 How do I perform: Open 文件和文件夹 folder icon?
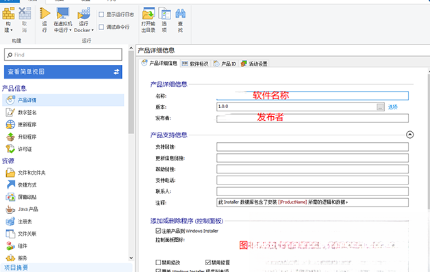tap(10, 173)
